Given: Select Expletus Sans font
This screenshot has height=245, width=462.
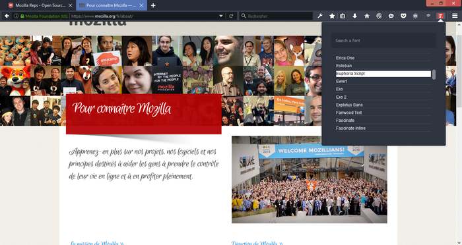Looking at the screenshot, I should 383,105.
